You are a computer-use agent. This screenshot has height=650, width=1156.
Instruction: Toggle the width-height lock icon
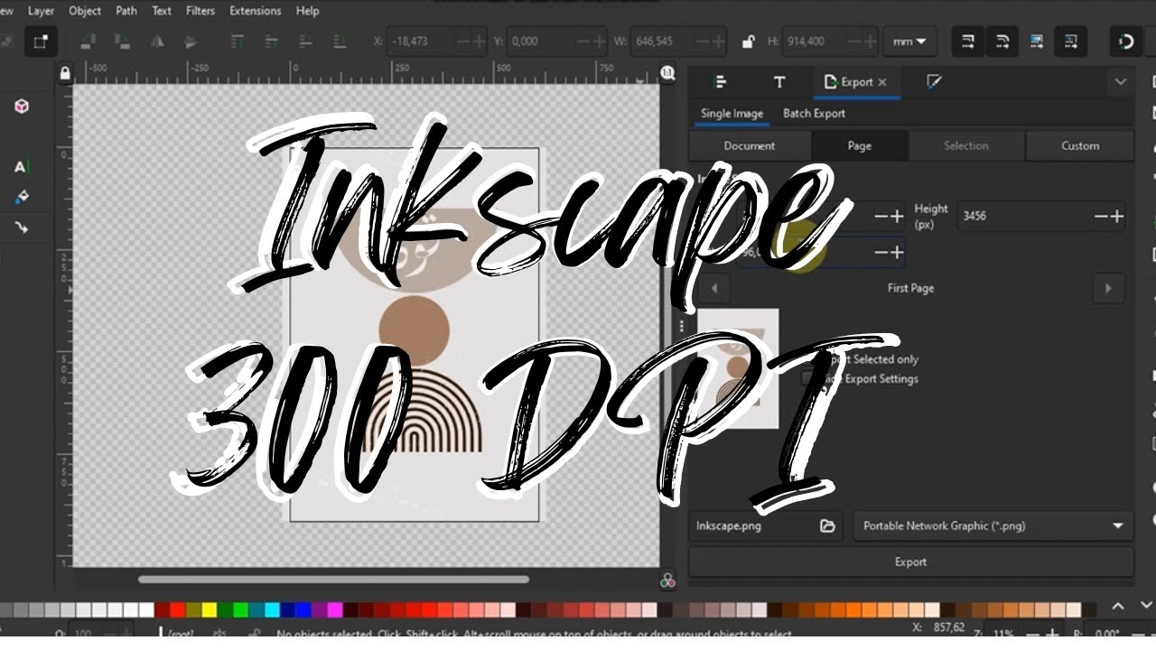click(x=748, y=42)
